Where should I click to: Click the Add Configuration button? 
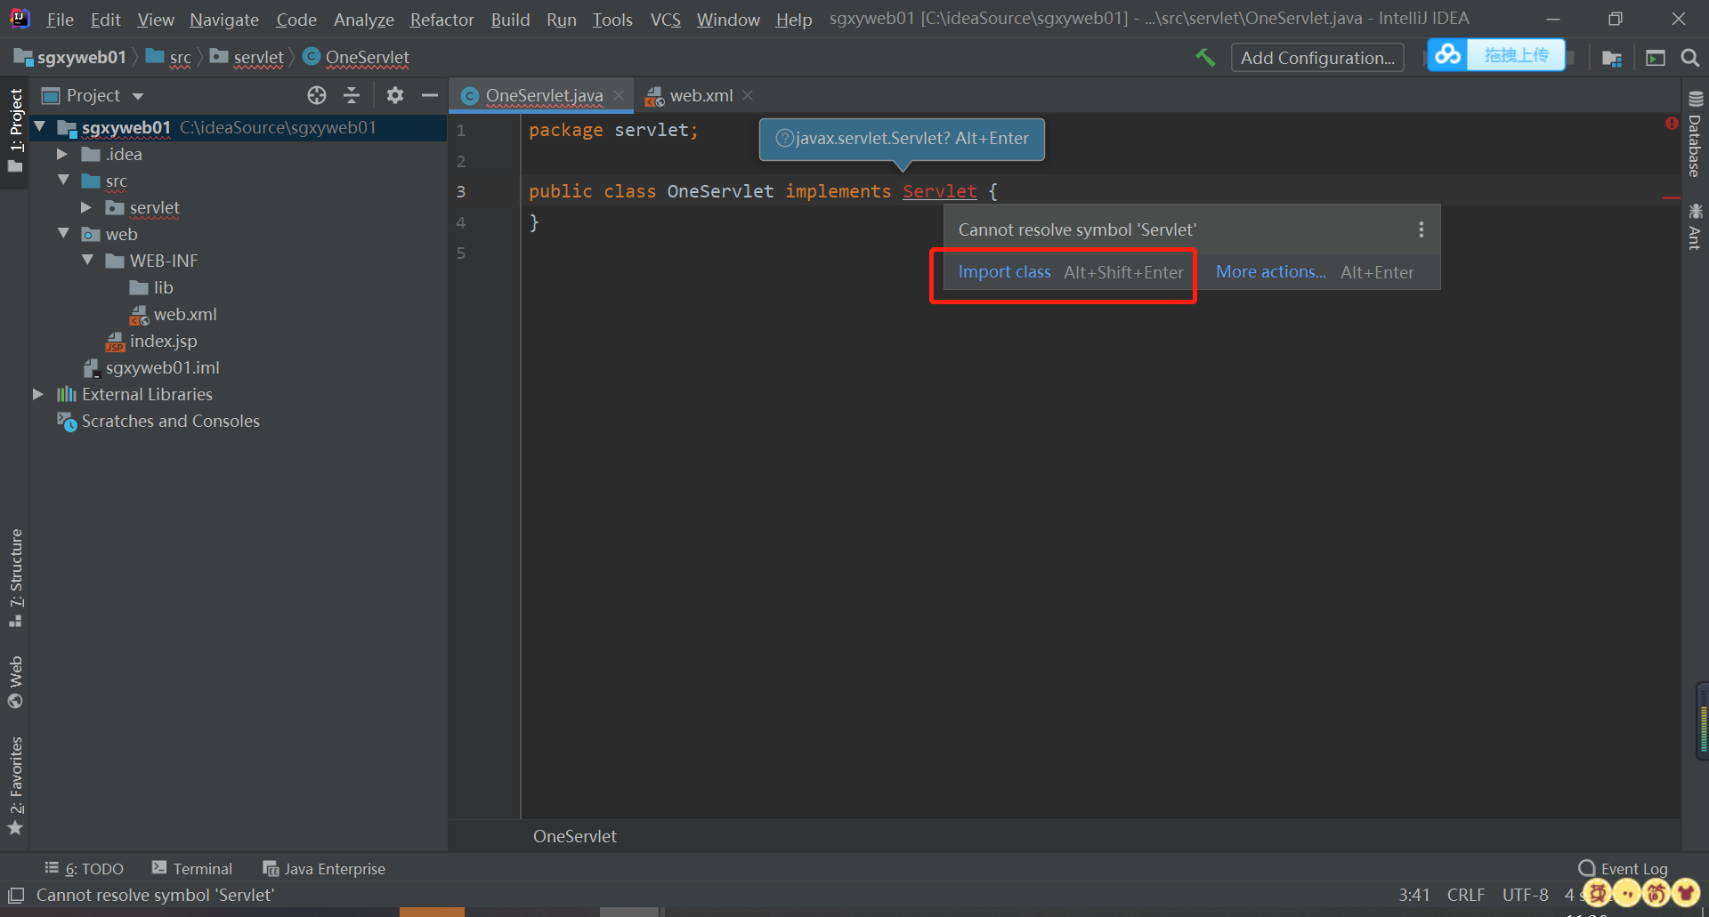[1316, 57]
